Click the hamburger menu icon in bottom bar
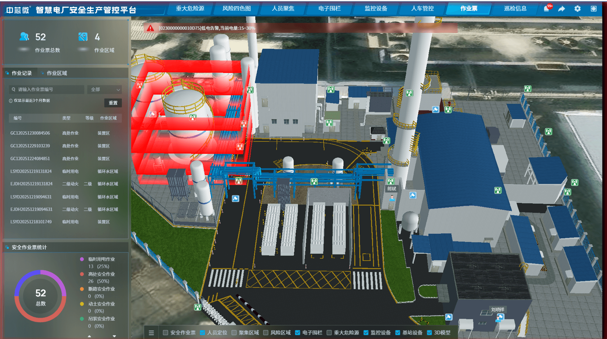Screen dimensions: 607x339 tap(151, 333)
